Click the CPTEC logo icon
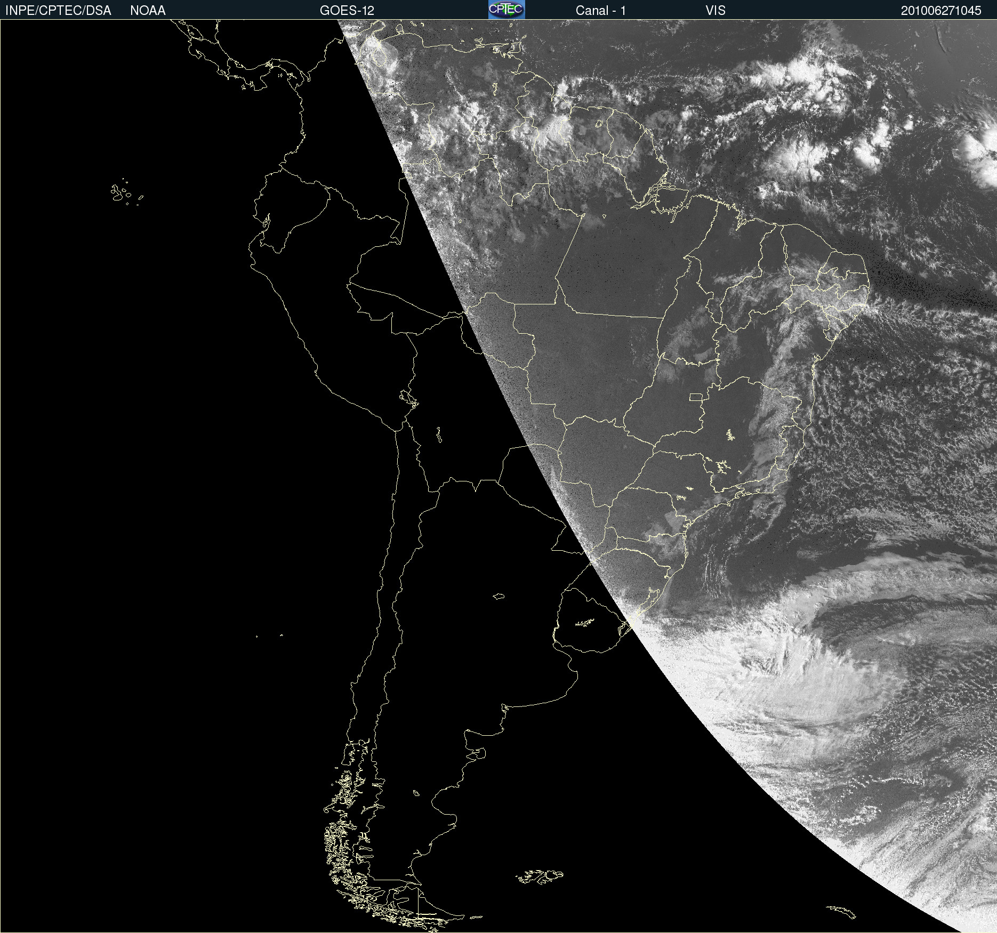997x933 pixels. click(506, 10)
